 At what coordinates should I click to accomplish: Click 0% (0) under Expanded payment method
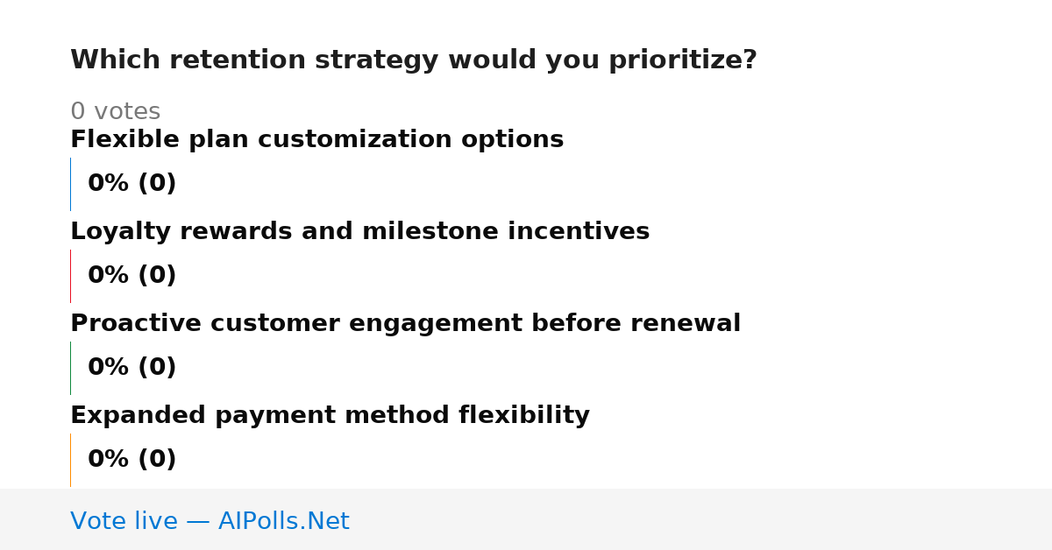coord(131,460)
